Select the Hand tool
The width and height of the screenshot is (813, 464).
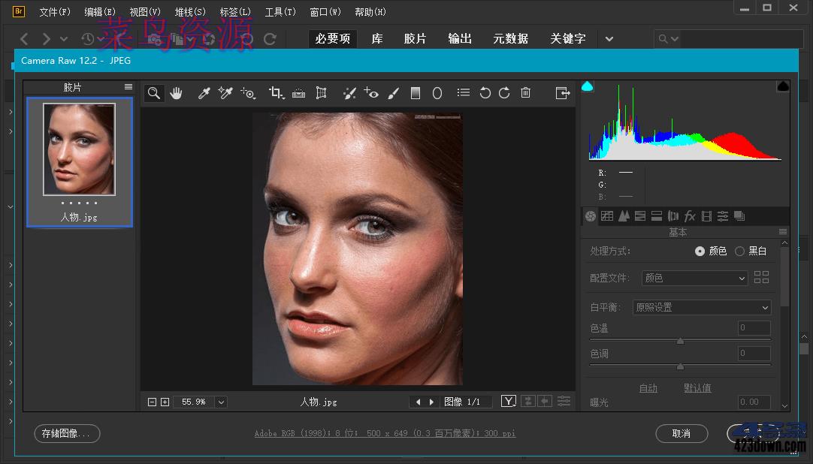176,93
